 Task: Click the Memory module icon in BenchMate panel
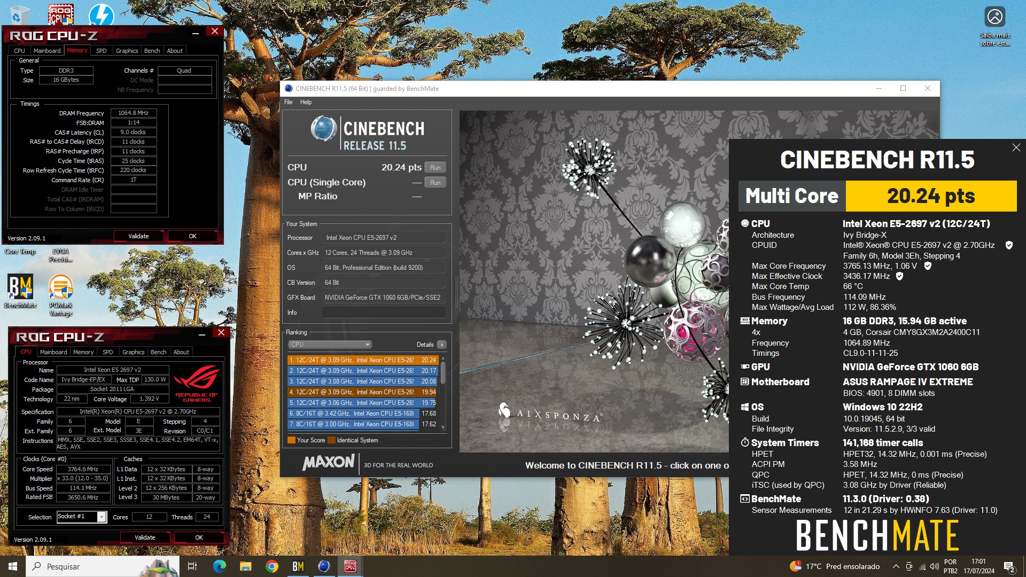point(745,321)
